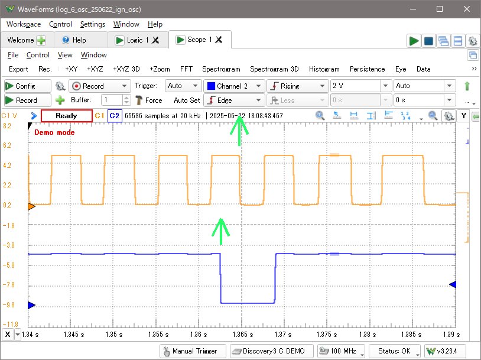The height and width of the screenshot is (360, 481).
Task: Click the green plus icon on the Welcome tab
Action: [41, 40]
